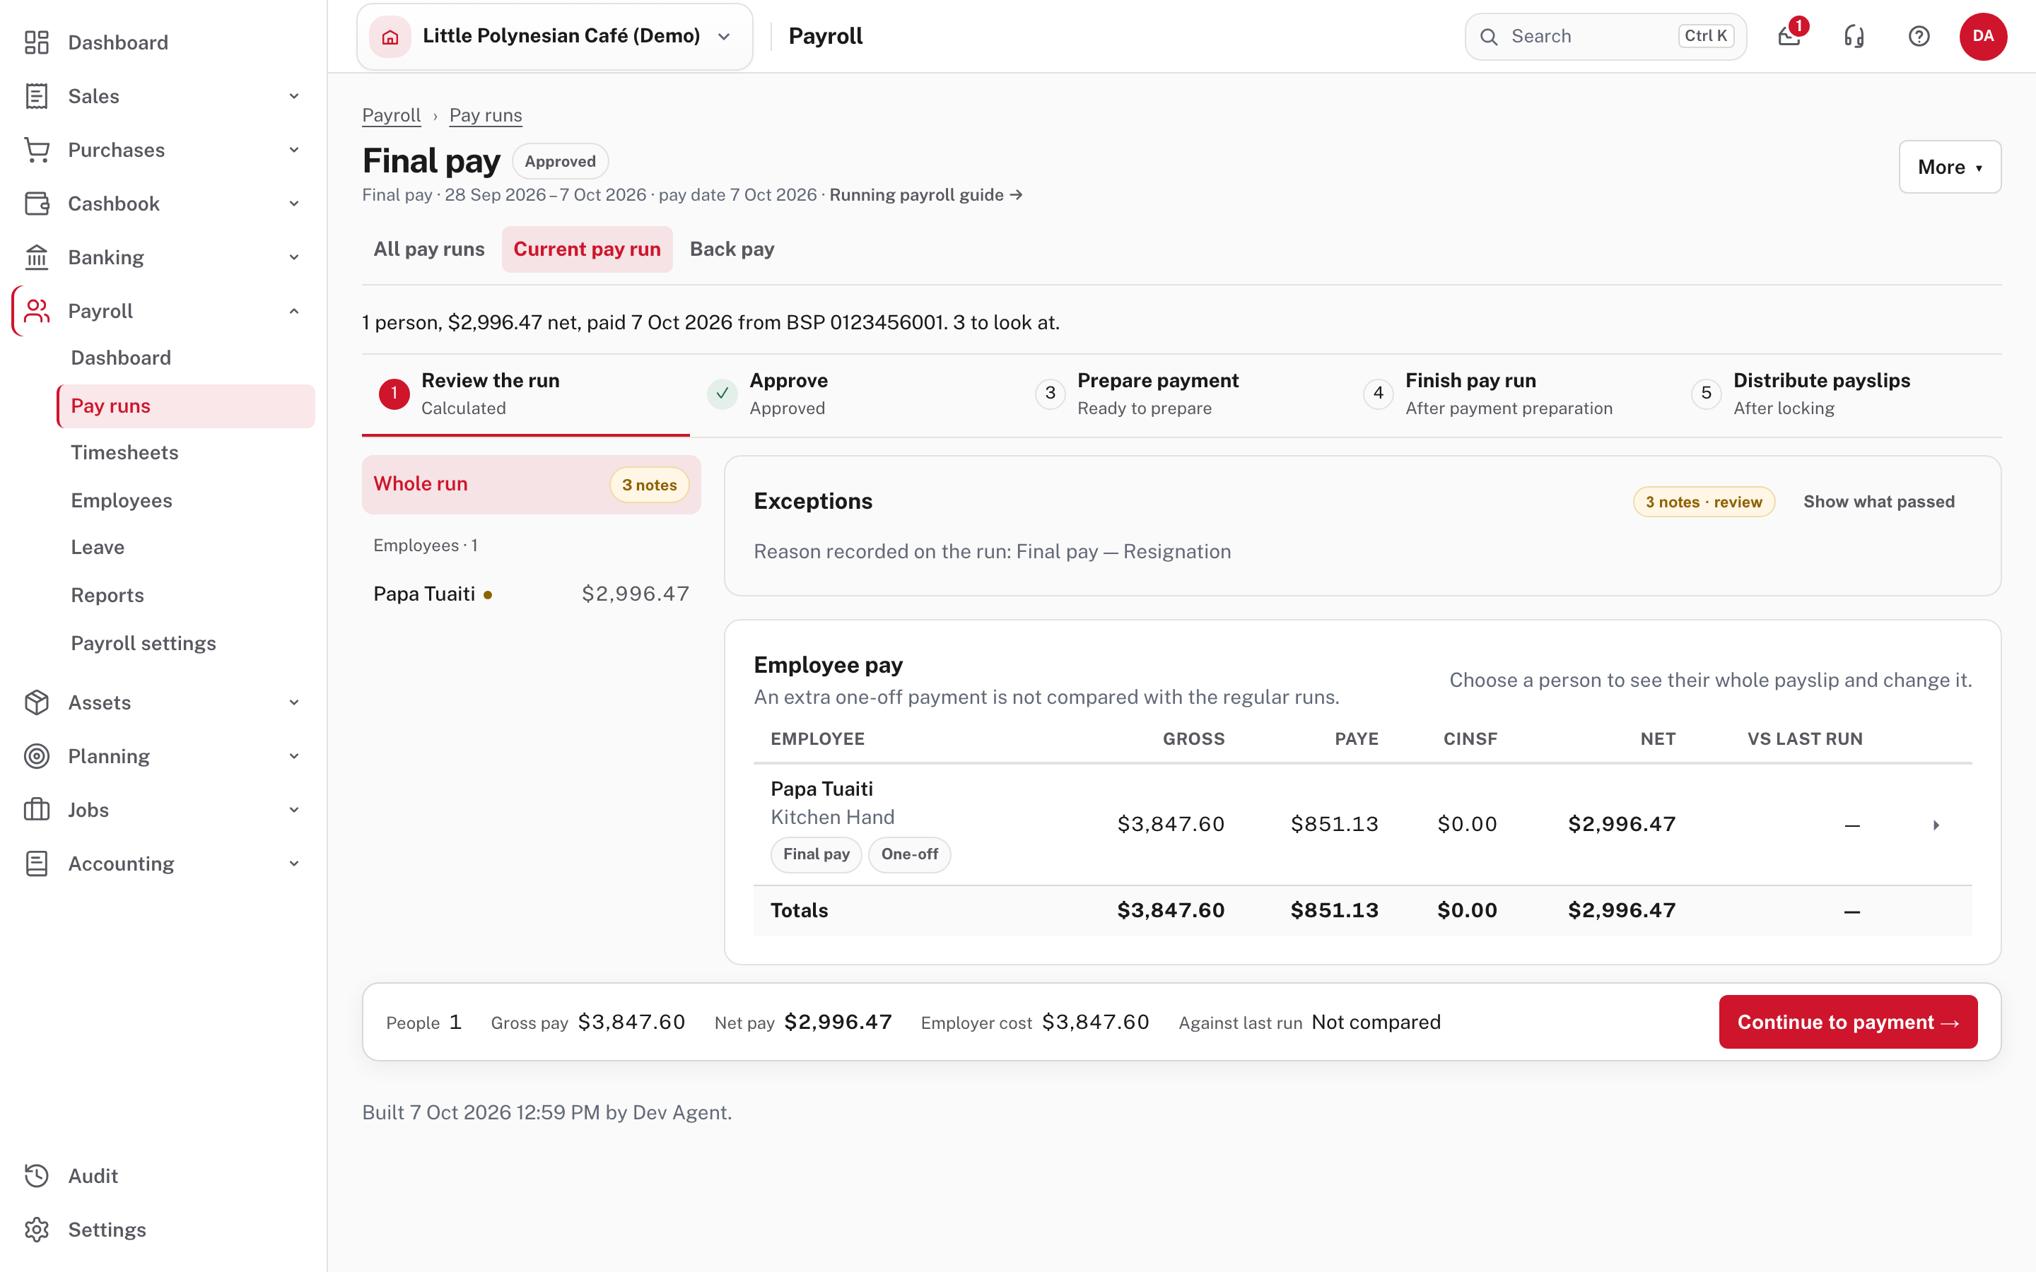
Task: Expand the Banking menu chevron
Action: [x=293, y=257]
